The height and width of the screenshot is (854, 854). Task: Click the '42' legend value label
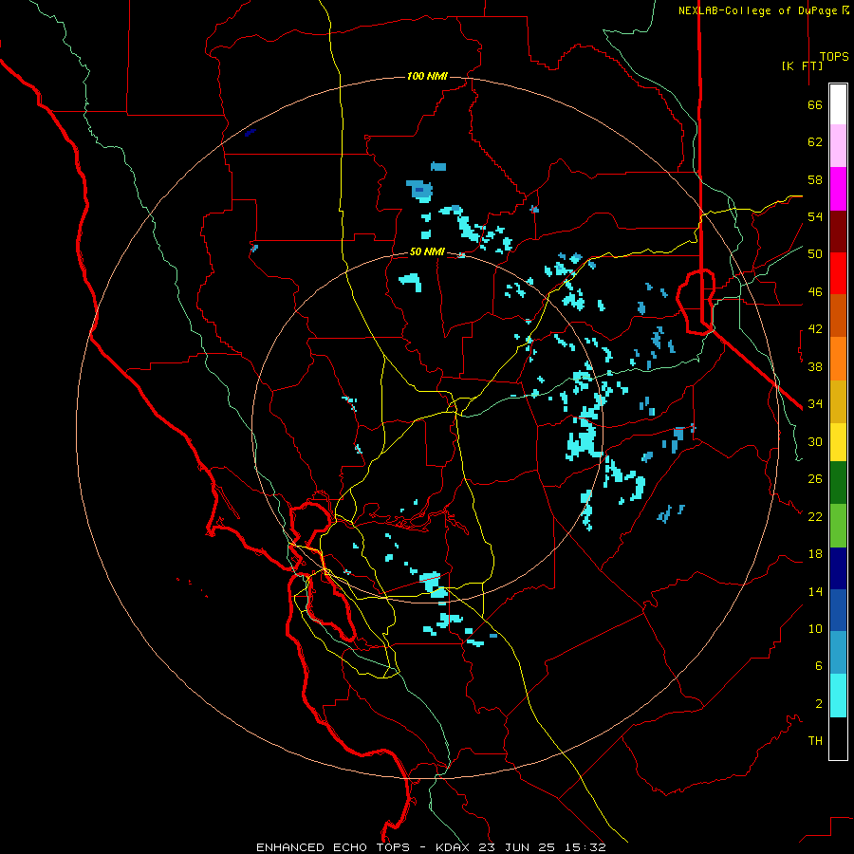click(x=815, y=329)
